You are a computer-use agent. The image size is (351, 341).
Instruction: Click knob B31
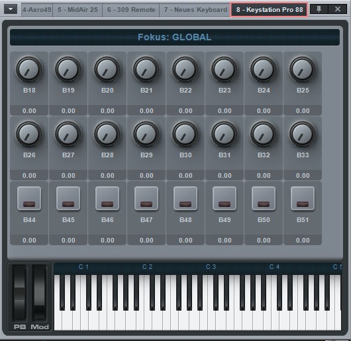[225, 133]
